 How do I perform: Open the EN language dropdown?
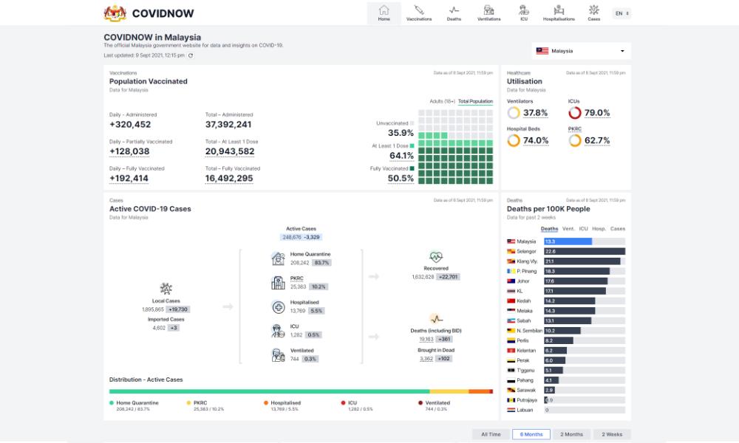tap(621, 13)
